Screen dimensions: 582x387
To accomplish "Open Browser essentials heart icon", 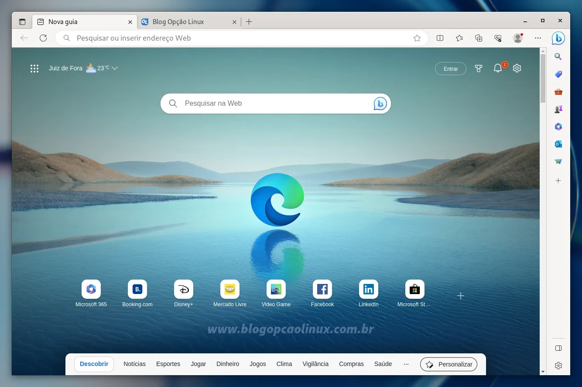I will click(x=498, y=38).
